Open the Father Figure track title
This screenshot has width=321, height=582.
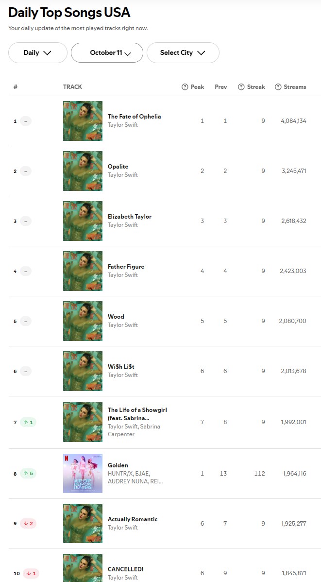[x=126, y=267]
